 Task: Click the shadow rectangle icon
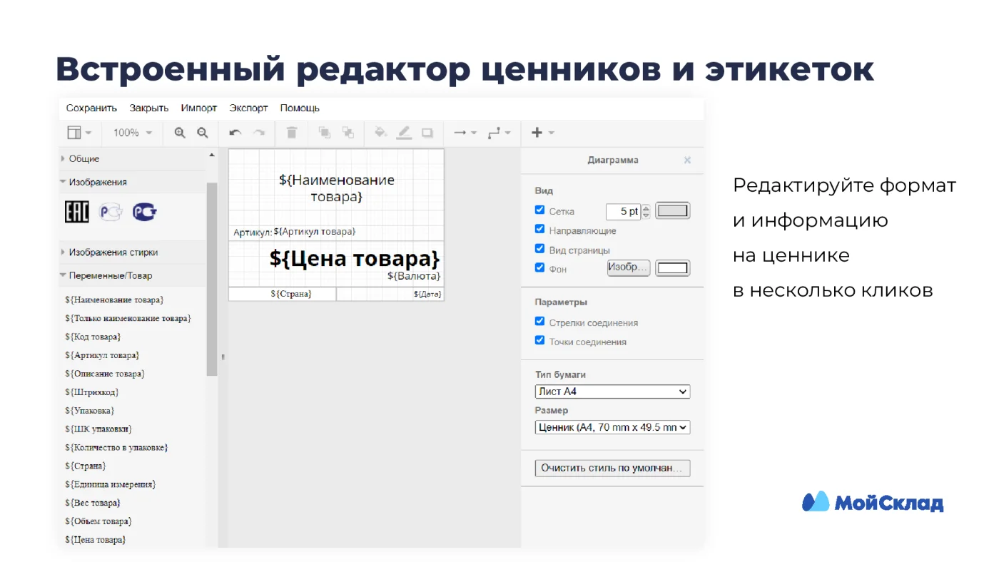click(427, 133)
